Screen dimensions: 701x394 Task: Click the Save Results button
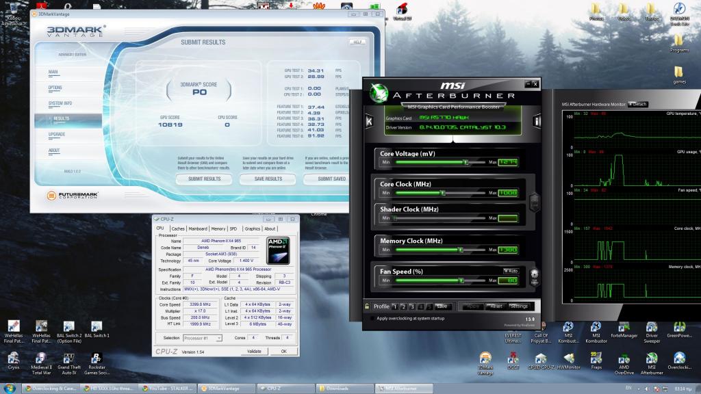point(268,179)
